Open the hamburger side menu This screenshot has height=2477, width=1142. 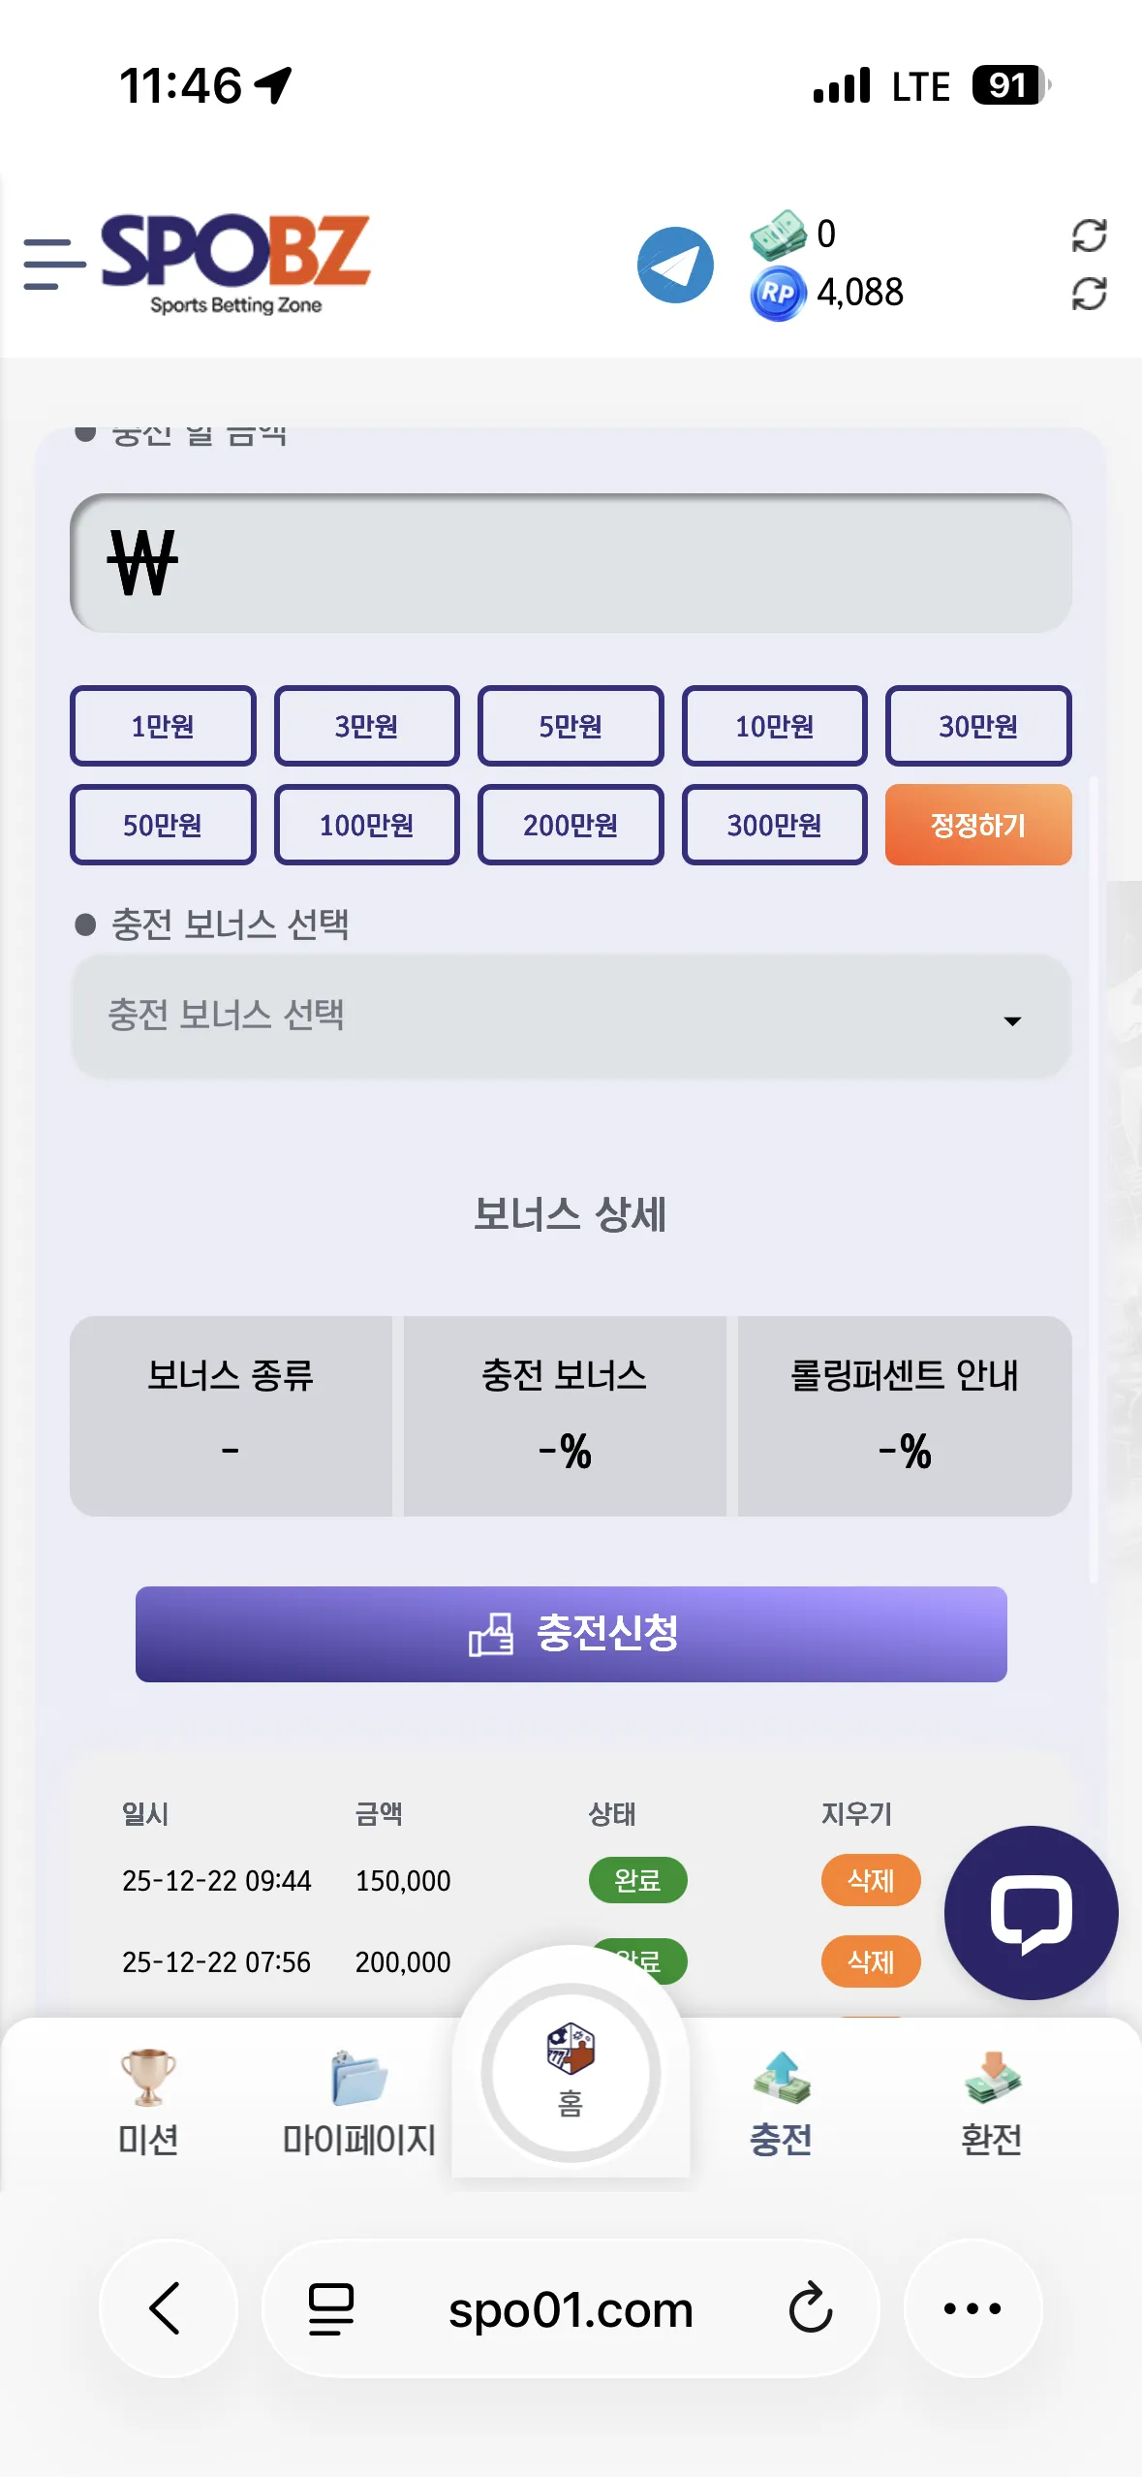coord(54,264)
